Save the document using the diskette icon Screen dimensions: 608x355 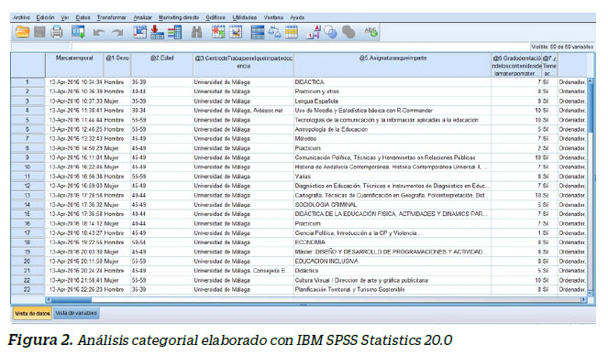(x=39, y=32)
